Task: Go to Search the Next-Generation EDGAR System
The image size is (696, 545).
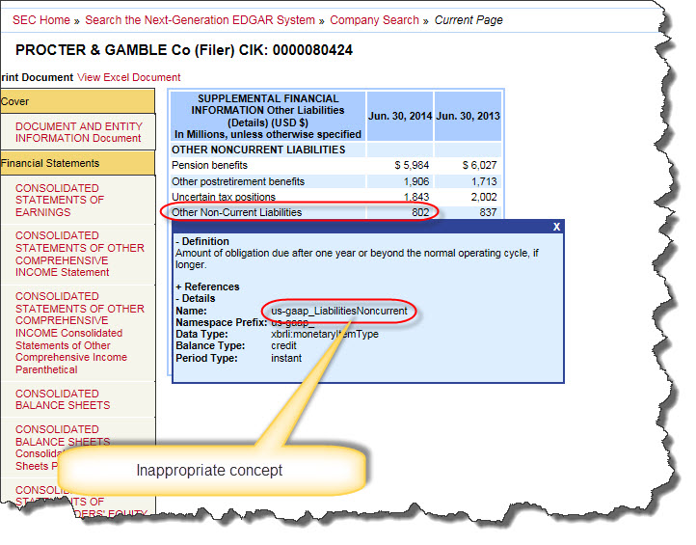Action: coord(200,20)
